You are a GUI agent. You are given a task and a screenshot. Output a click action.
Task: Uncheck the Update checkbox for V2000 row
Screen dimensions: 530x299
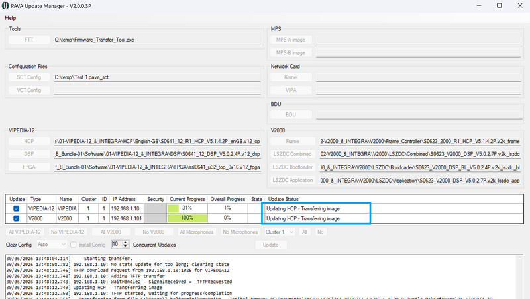click(16, 218)
